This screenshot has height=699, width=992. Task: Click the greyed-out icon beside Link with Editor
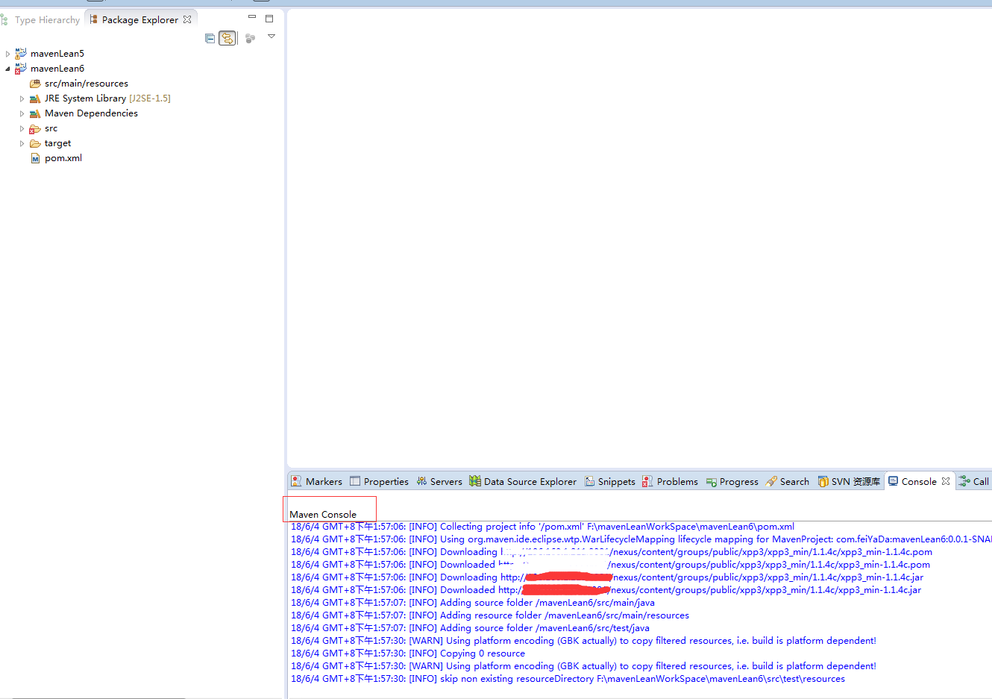pos(250,38)
